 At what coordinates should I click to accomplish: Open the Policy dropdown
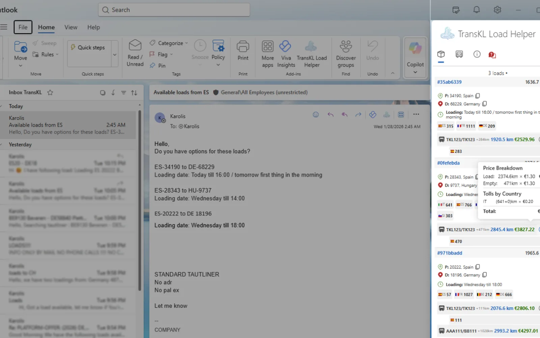(x=218, y=53)
